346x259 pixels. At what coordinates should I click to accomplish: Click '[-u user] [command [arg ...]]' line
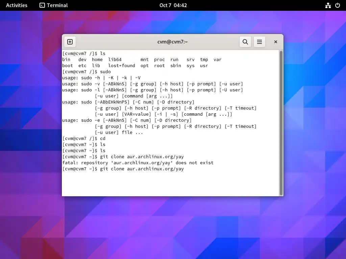coord(134,96)
